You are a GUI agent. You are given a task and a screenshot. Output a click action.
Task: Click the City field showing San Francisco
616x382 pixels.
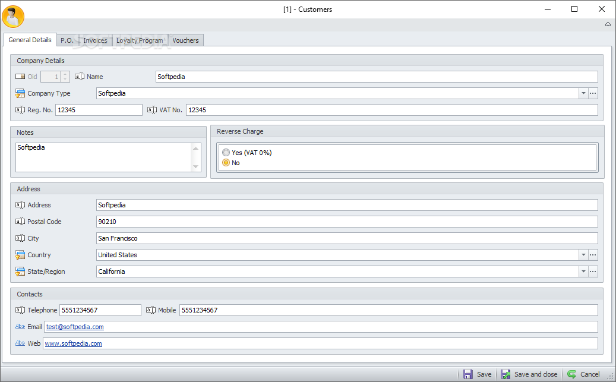347,238
